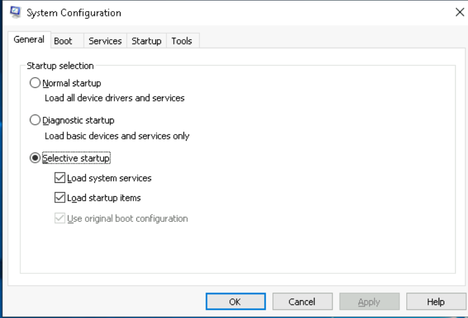Toggle the Load startup items checkbox

click(60, 198)
